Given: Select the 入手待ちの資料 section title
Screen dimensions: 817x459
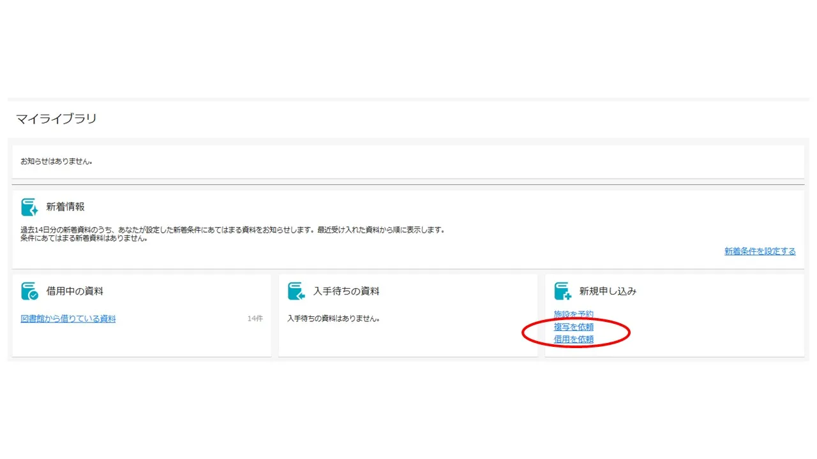Looking at the screenshot, I should point(346,291).
